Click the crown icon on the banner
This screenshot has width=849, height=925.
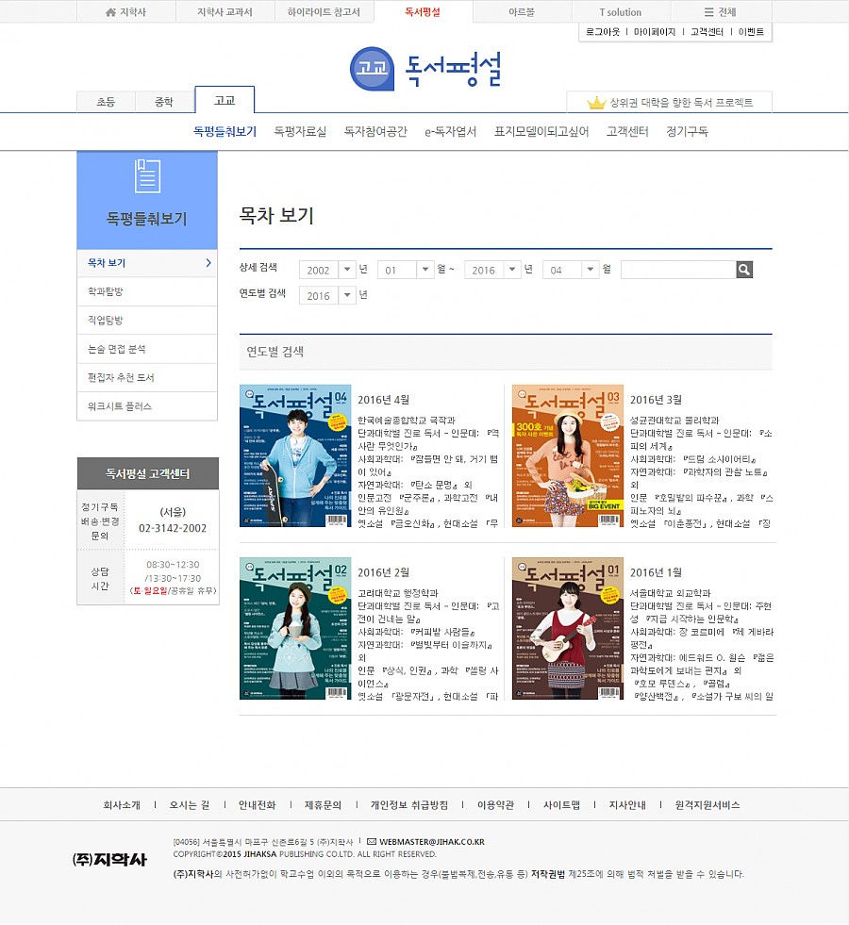[x=595, y=103]
